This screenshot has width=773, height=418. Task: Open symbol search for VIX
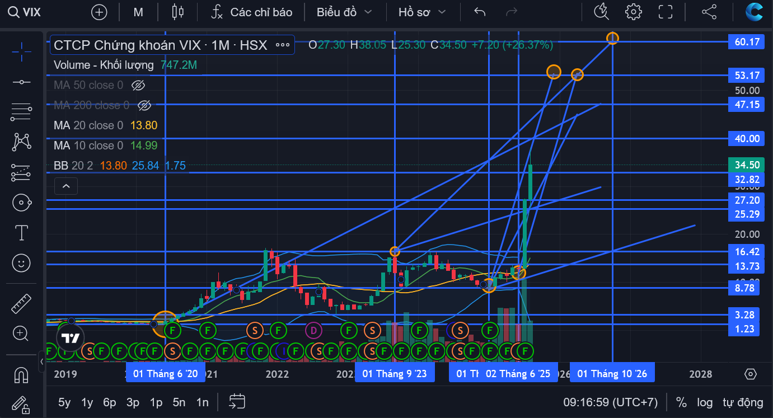(26, 12)
